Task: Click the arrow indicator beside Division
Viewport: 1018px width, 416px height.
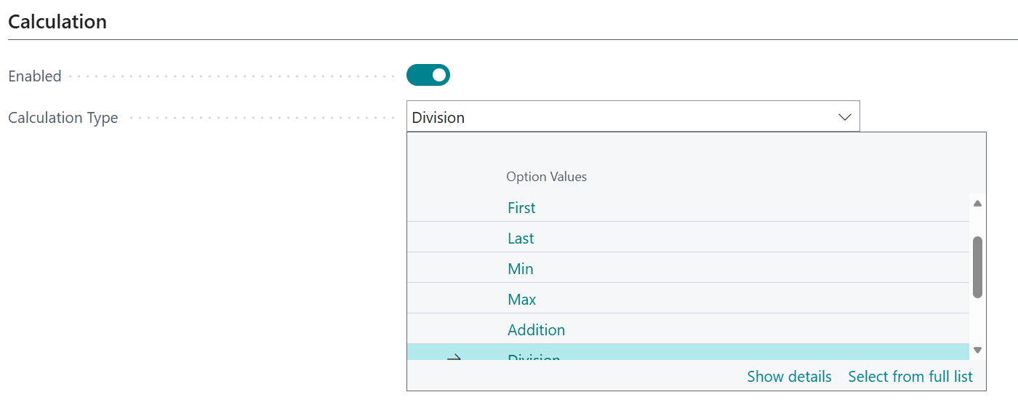Action: pyautogui.click(x=454, y=356)
